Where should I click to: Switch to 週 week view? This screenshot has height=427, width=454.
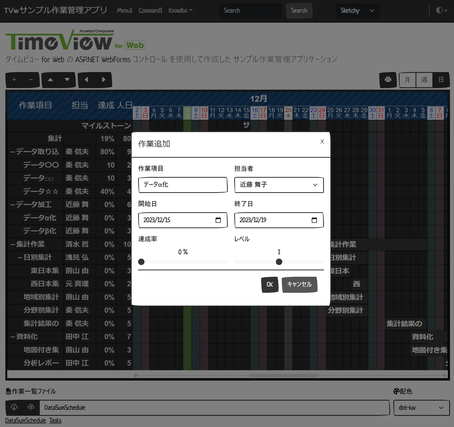coord(424,80)
